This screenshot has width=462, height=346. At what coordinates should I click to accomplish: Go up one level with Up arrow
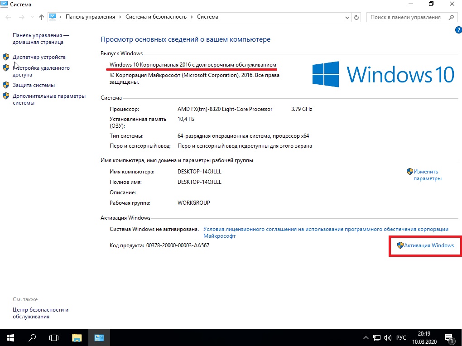click(x=42, y=17)
